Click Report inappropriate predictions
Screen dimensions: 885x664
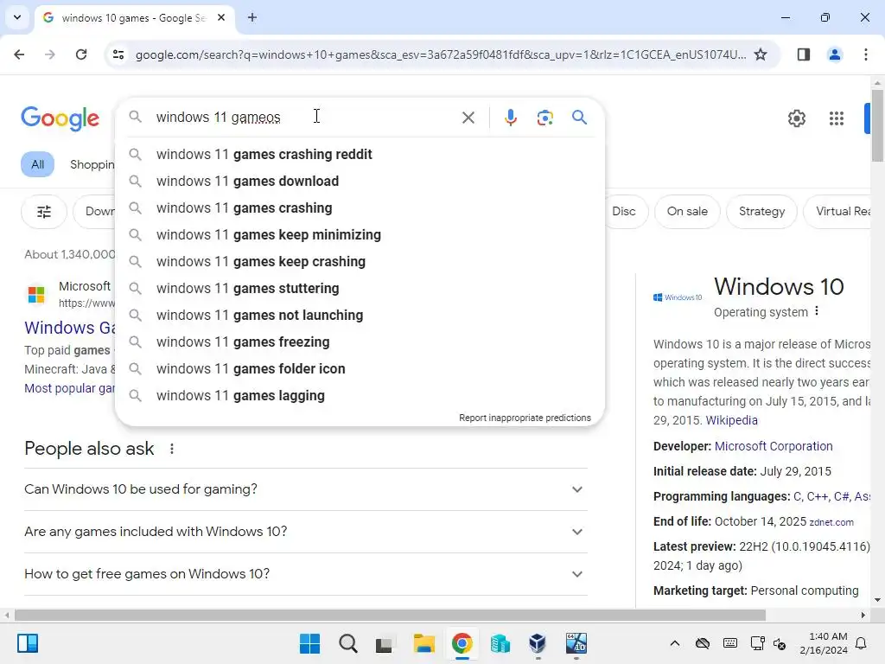point(525,418)
